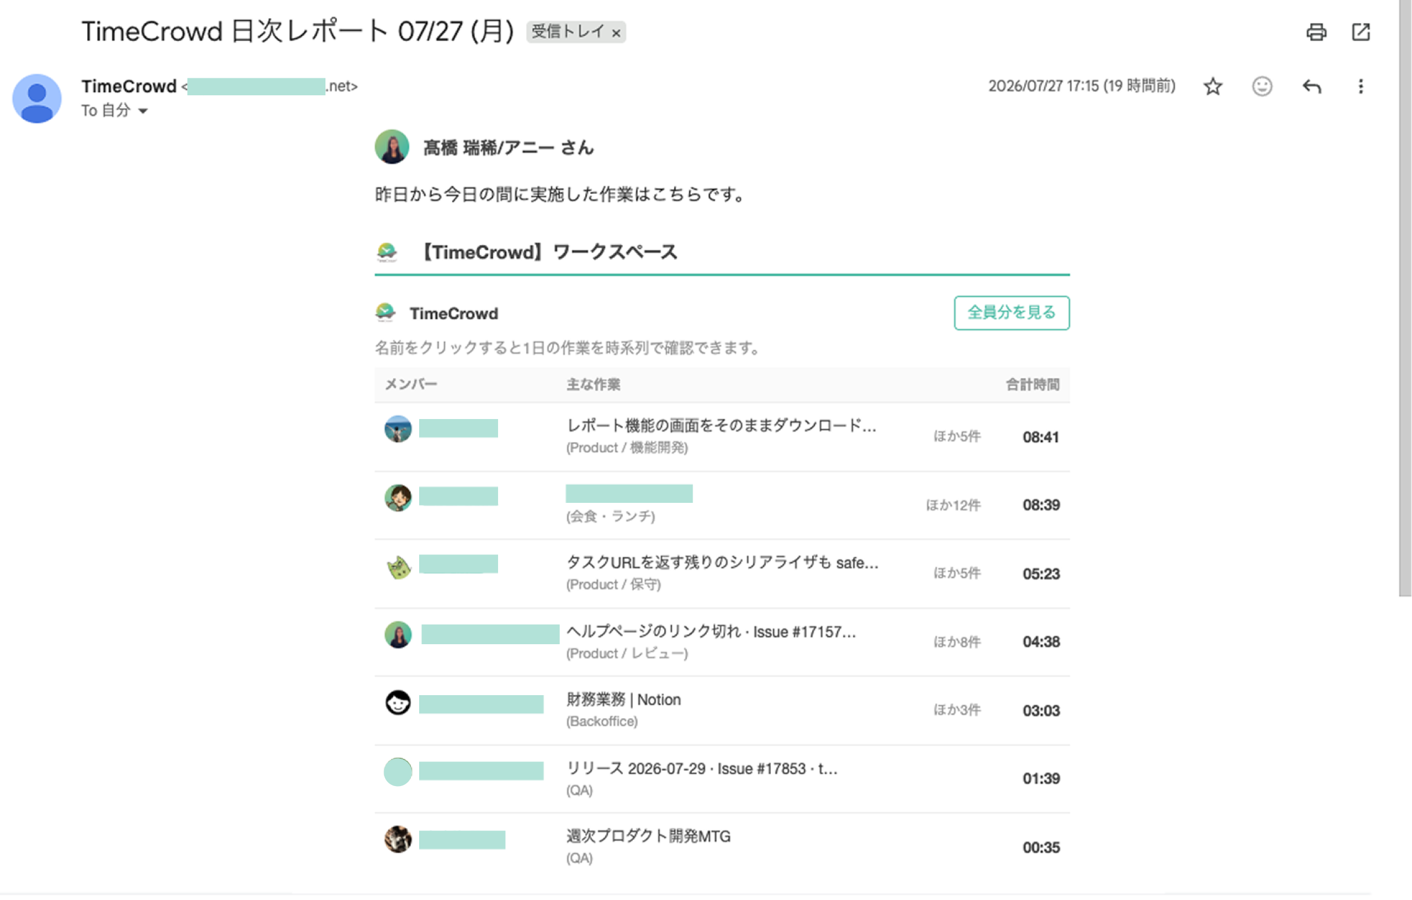This screenshot has width=1412, height=900.
Task: Star this TimeCrowd email
Action: (1213, 87)
